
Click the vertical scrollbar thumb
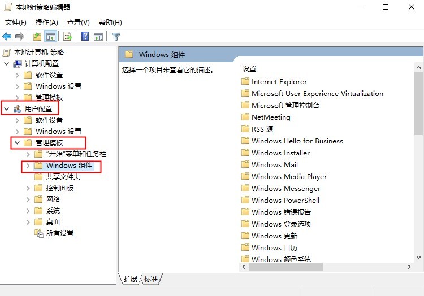pos(418,103)
